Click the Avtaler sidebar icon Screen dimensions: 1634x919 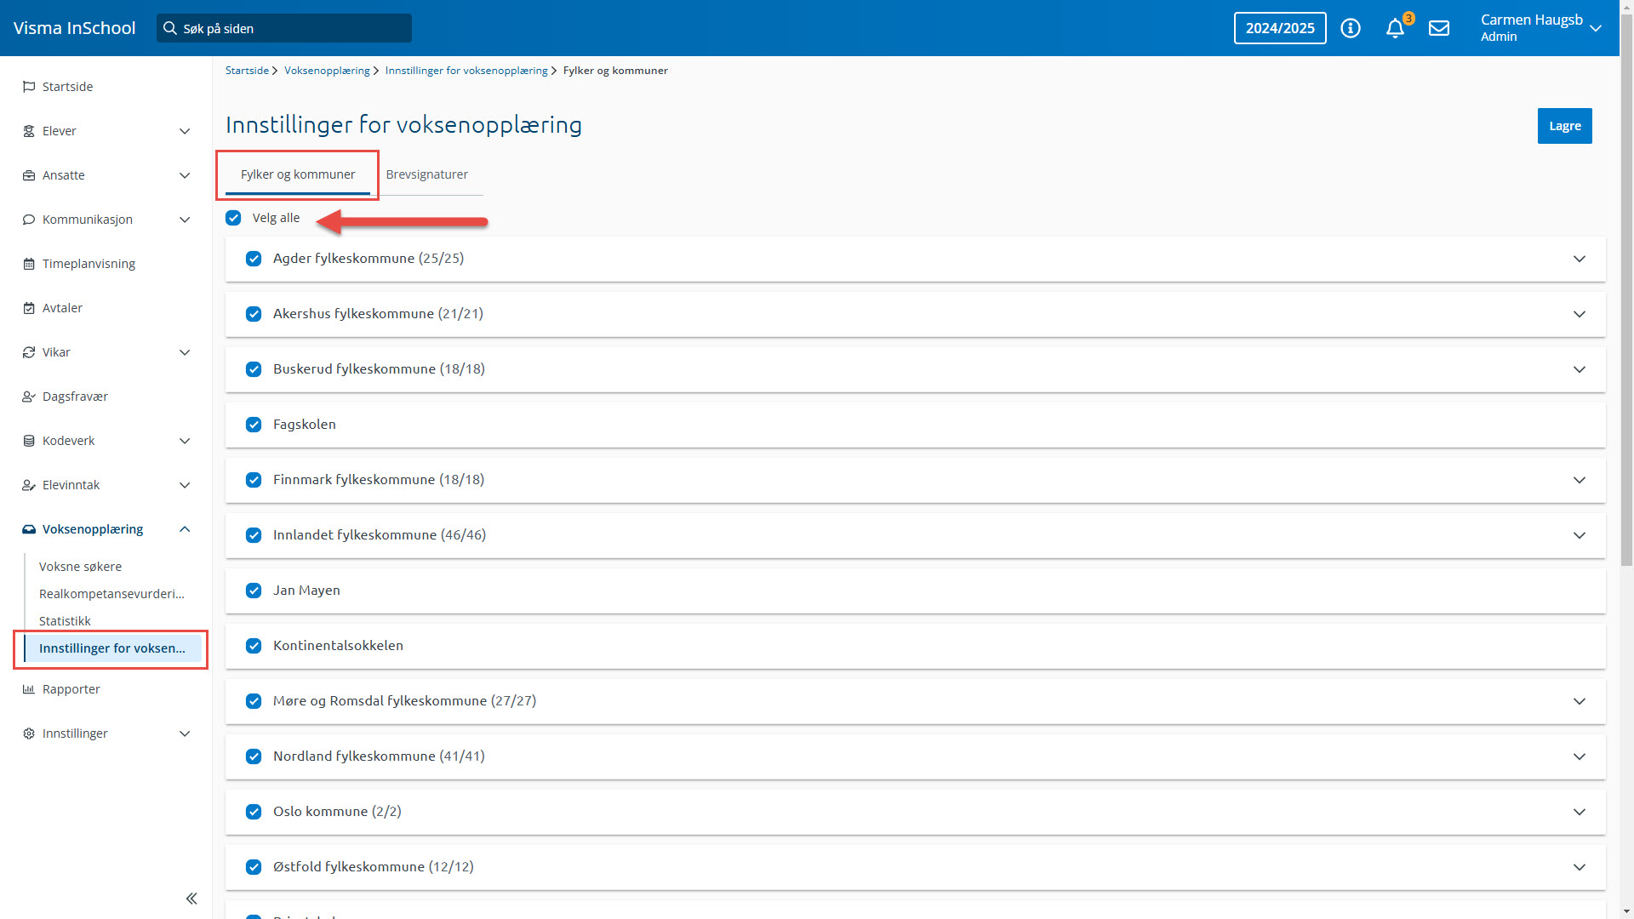29,308
